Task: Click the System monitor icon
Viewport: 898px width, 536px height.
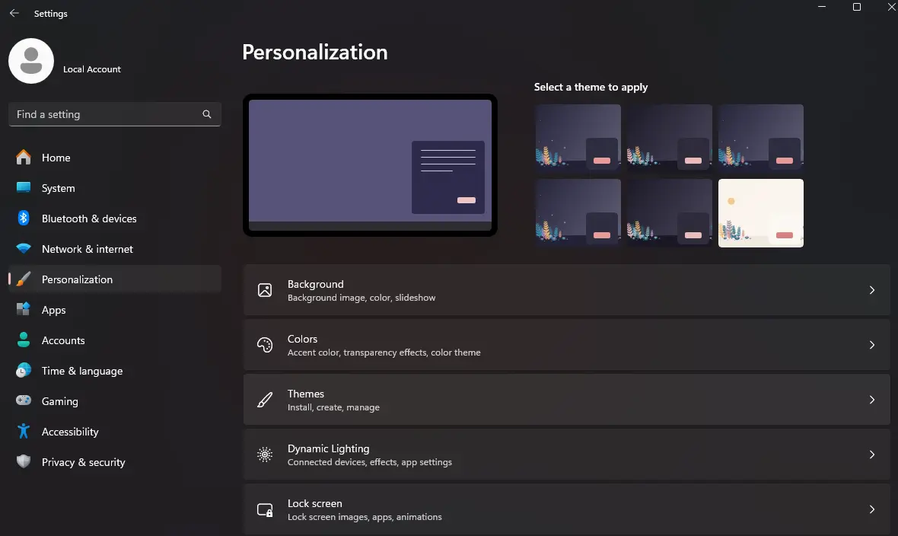Action: pyautogui.click(x=24, y=187)
